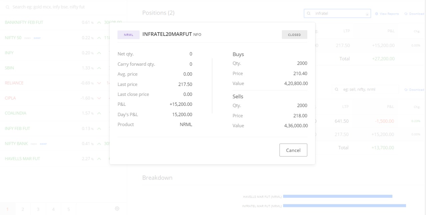The width and height of the screenshot is (426, 215).
Task: Switch to watchlist tab 3
Action: (x=38, y=209)
